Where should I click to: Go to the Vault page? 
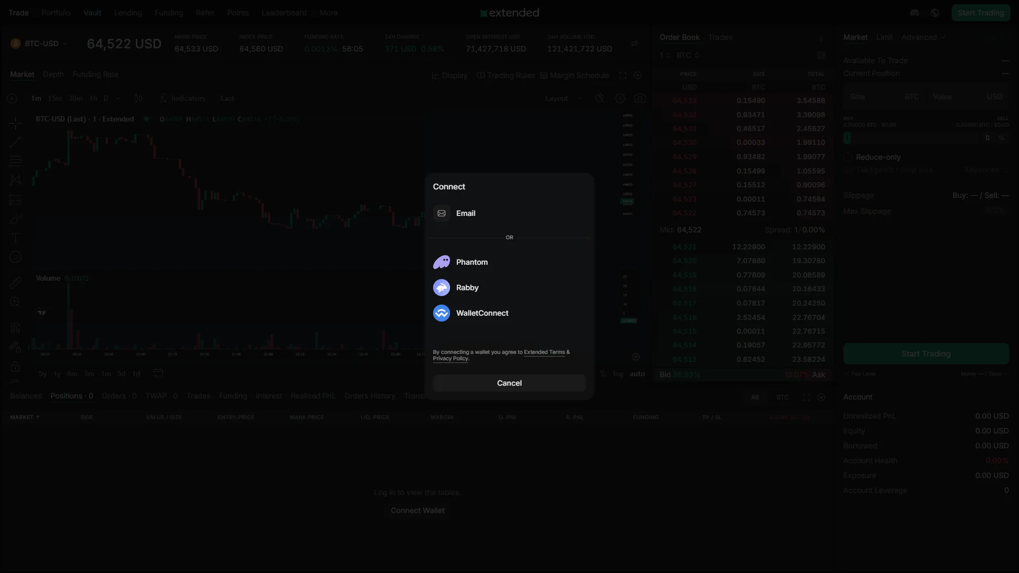tap(92, 13)
